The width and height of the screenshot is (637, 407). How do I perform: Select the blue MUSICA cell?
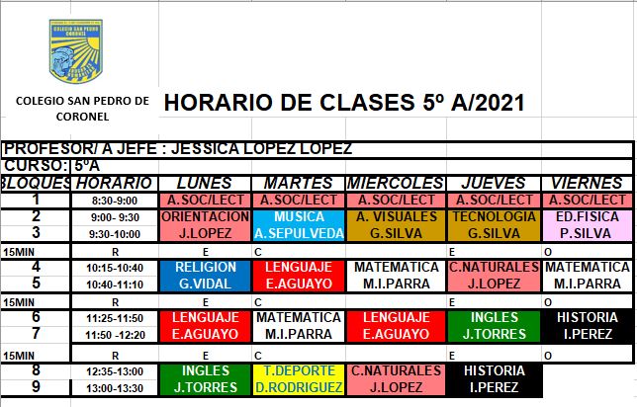pos(300,216)
